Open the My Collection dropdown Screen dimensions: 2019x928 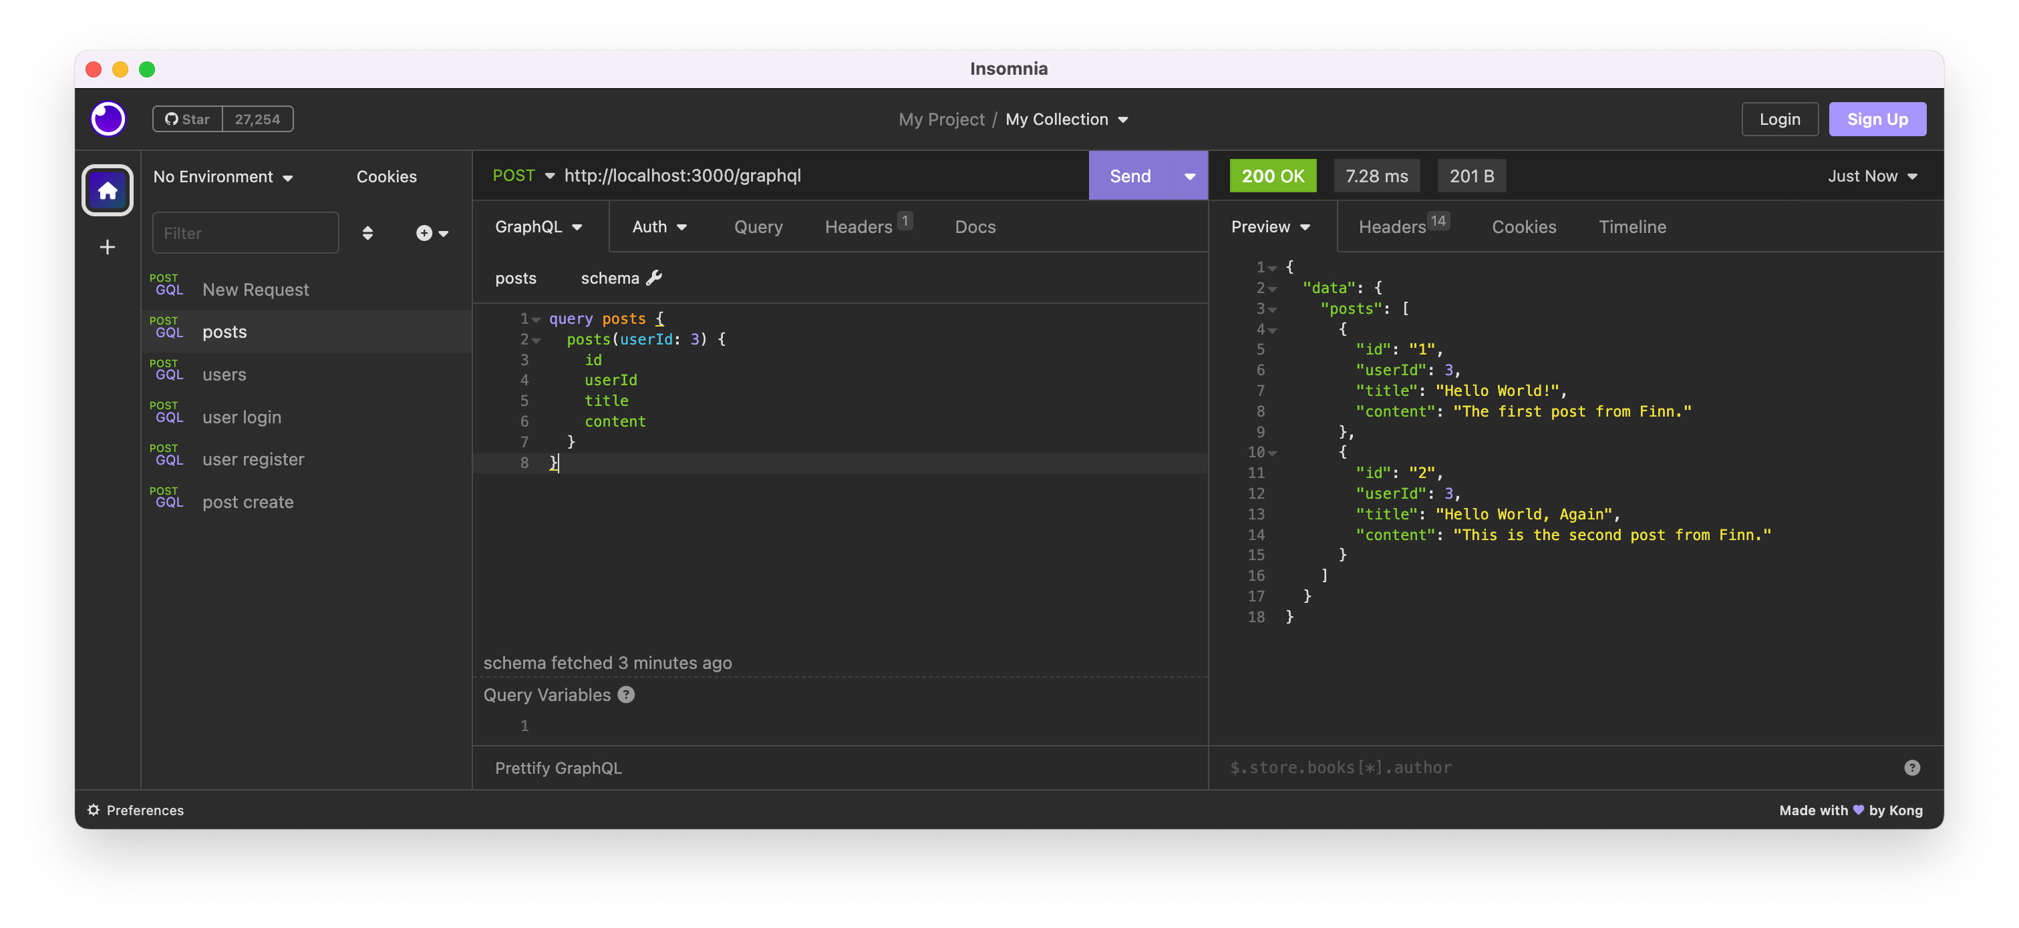[1067, 119]
